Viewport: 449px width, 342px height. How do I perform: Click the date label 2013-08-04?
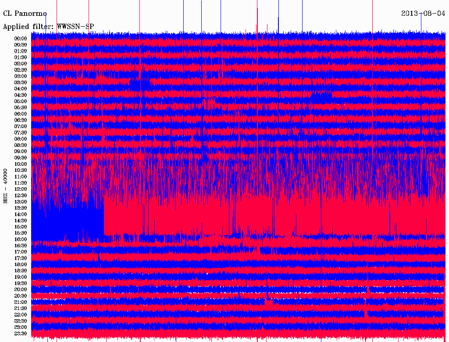pyautogui.click(x=423, y=14)
